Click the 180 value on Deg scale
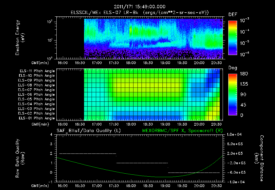This screenshot has width=275, height=190. 244,74
